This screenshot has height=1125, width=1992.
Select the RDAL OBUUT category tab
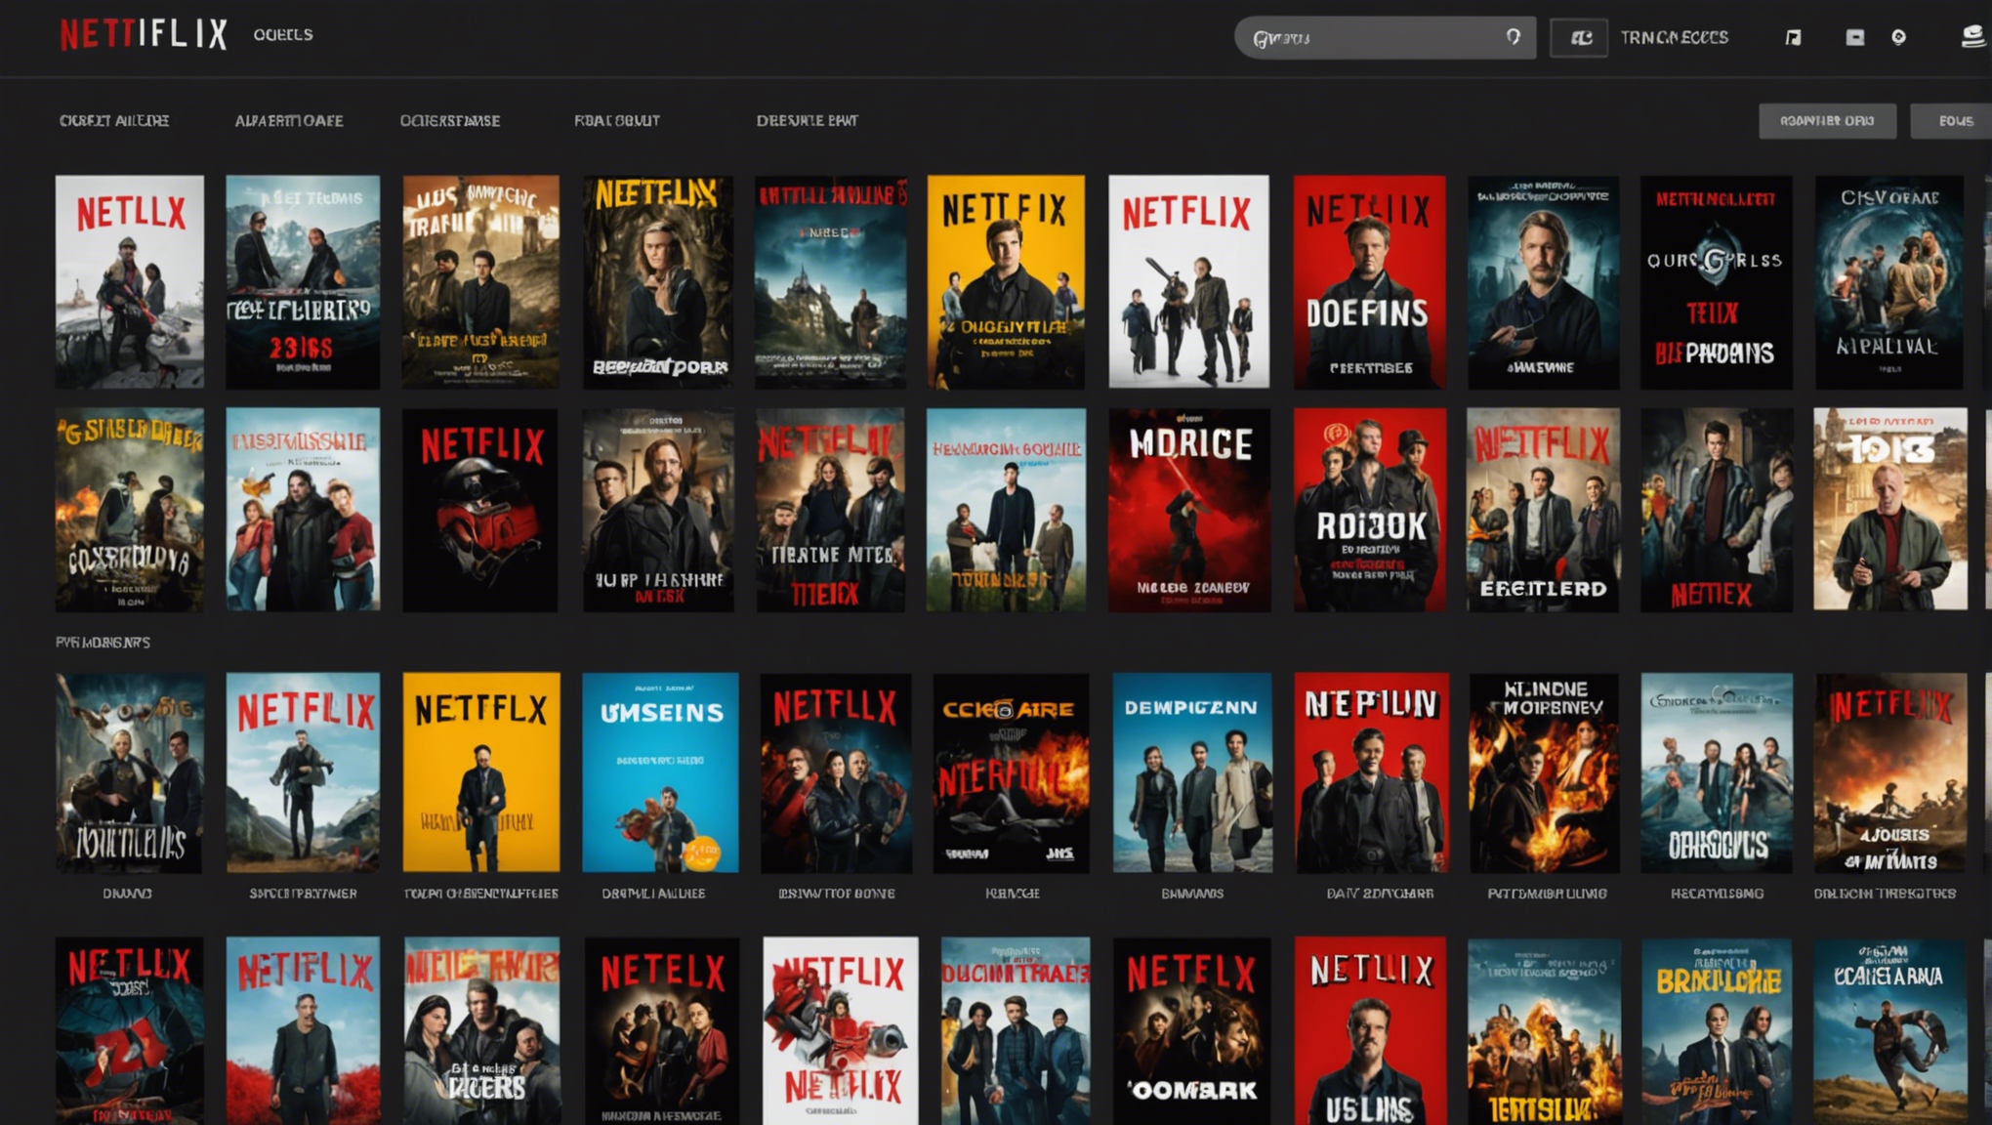tap(616, 120)
